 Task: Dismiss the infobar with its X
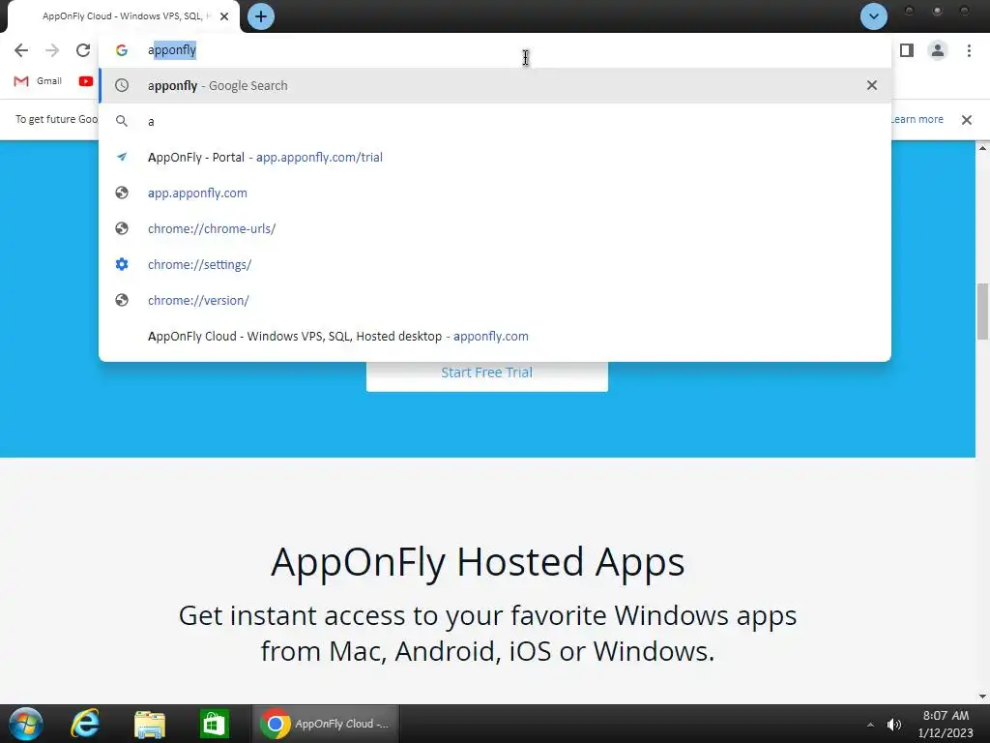pos(967,119)
